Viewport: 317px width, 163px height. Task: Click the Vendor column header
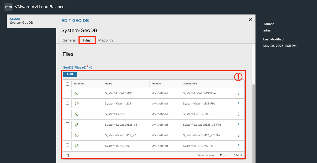tap(157, 84)
